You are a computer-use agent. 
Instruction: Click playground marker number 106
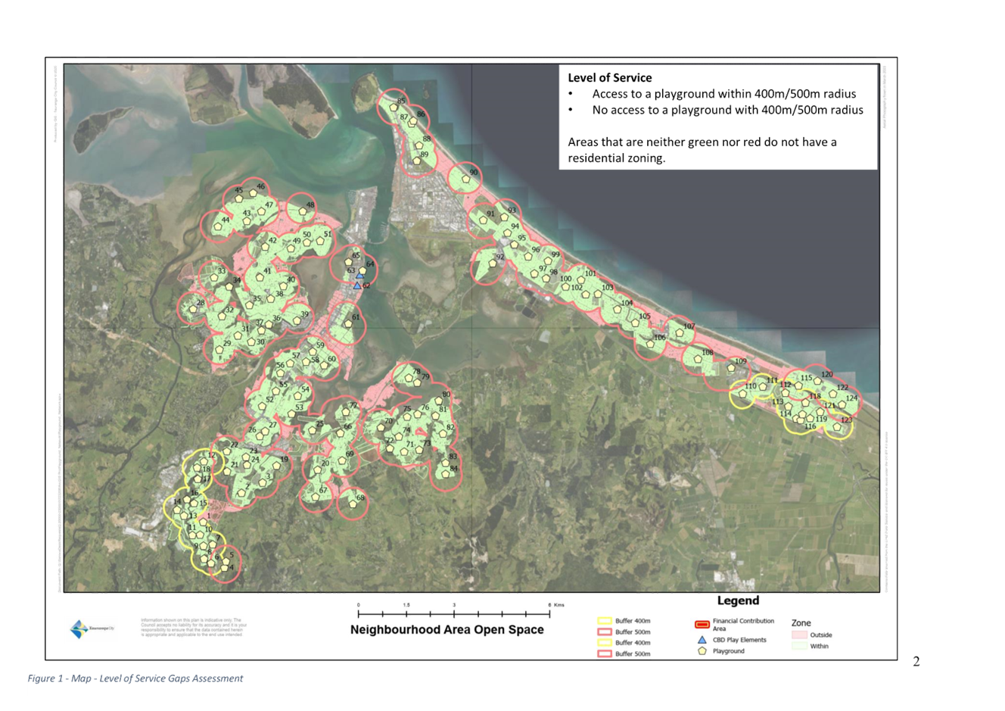649,345
